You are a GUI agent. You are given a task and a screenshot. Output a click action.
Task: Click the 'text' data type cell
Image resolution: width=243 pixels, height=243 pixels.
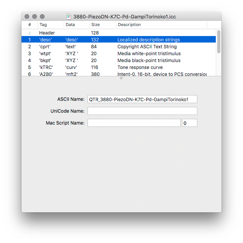(x=71, y=47)
